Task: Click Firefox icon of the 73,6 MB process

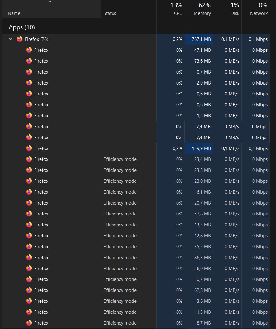Action: 29,61
